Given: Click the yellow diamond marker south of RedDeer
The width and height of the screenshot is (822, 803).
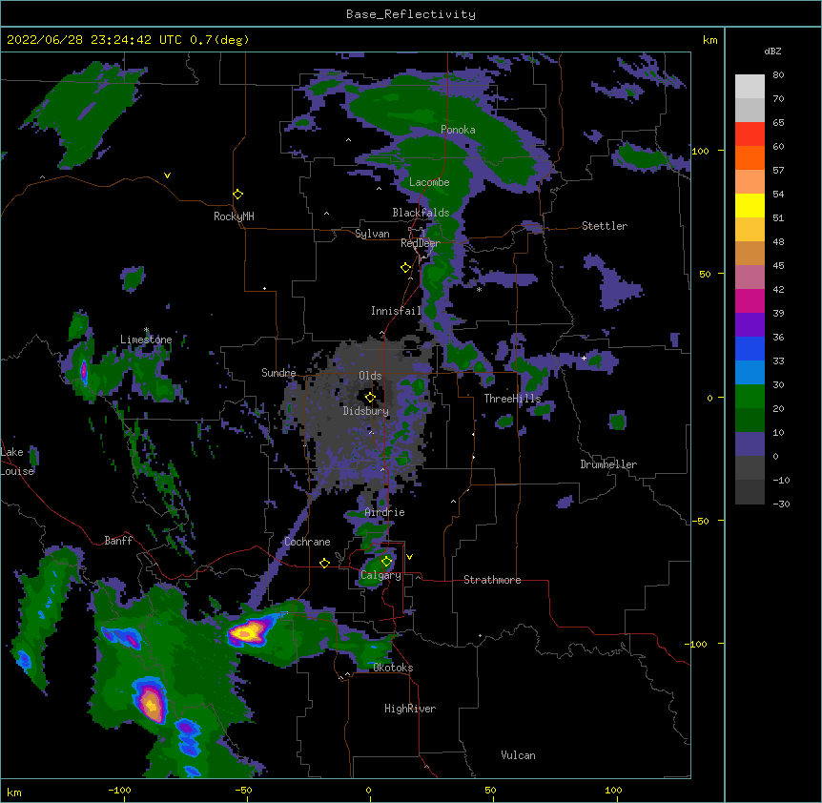Looking at the screenshot, I should [406, 268].
